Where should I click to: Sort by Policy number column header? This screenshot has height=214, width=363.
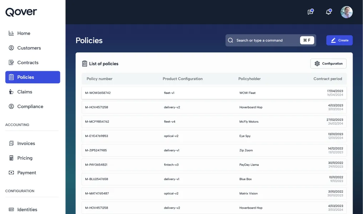pos(99,79)
